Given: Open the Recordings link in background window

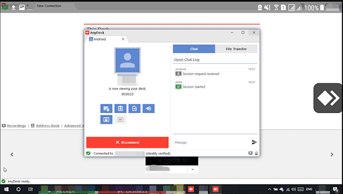Looking at the screenshot, I should click(17, 126).
